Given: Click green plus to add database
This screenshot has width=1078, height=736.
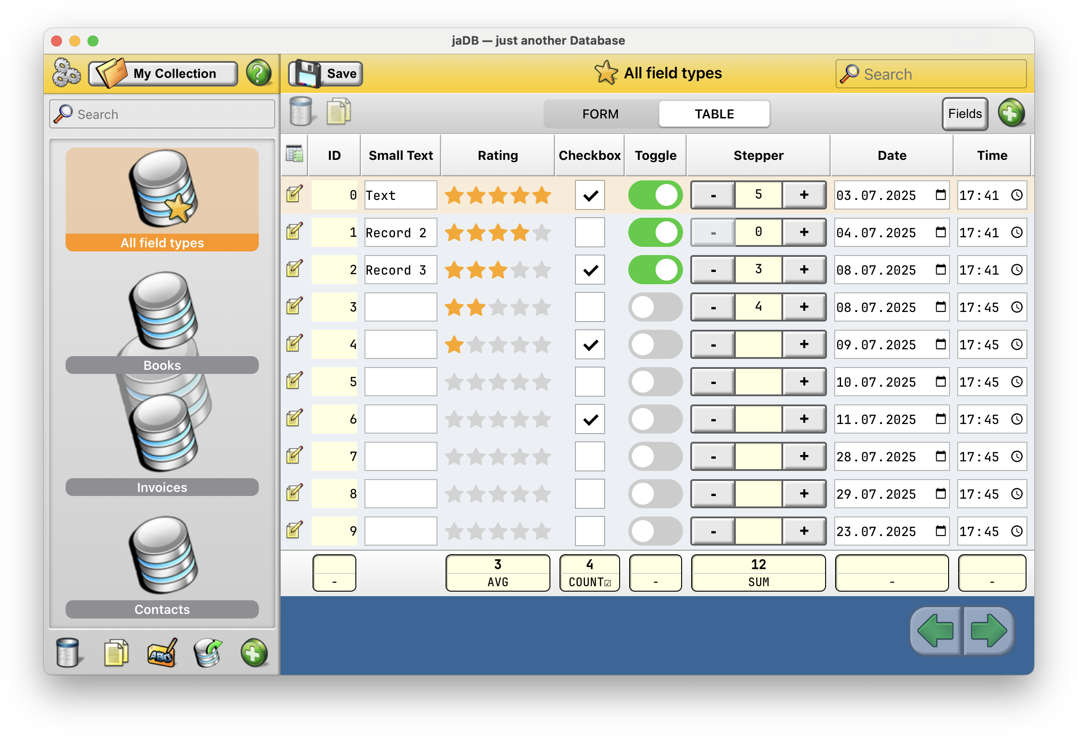Looking at the screenshot, I should pos(254,653).
